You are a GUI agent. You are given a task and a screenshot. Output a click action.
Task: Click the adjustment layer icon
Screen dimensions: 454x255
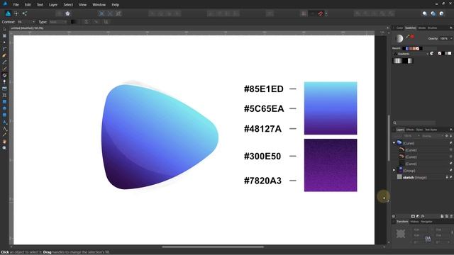pyautogui.click(x=418, y=216)
